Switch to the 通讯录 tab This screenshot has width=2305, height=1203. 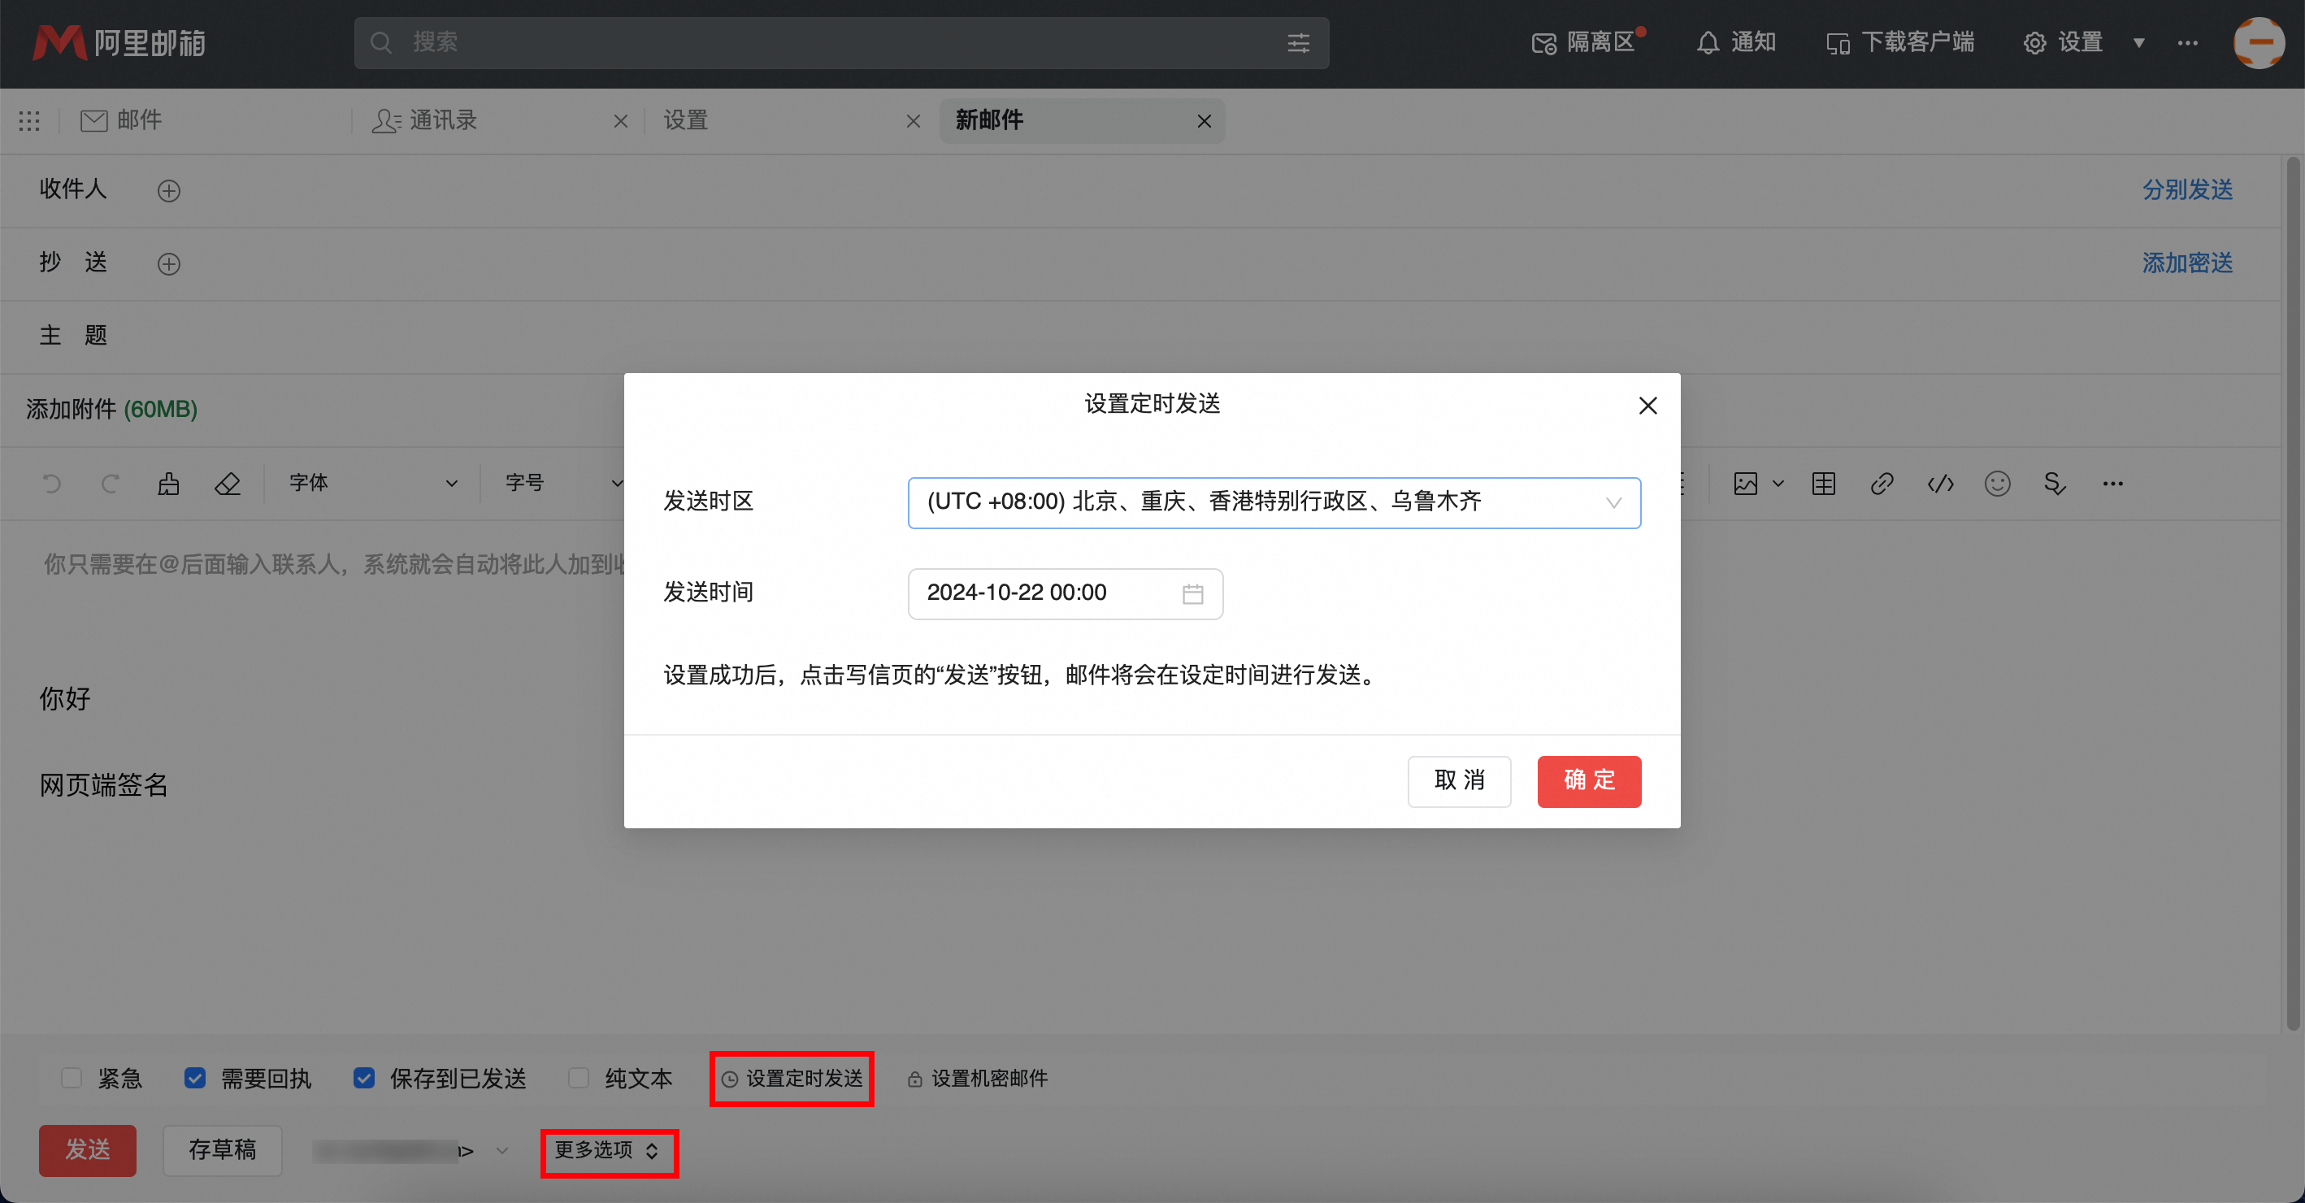(x=443, y=120)
